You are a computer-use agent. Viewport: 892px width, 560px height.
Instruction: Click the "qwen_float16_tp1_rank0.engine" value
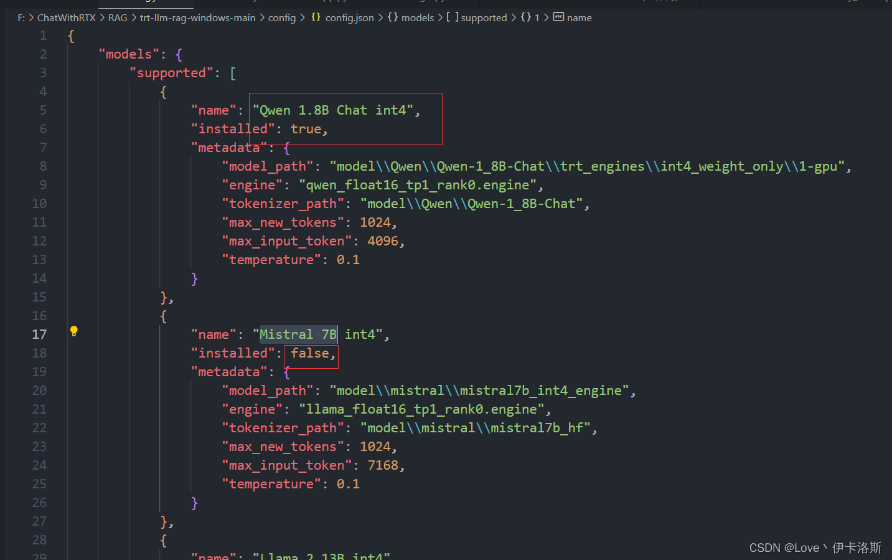pos(417,185)
